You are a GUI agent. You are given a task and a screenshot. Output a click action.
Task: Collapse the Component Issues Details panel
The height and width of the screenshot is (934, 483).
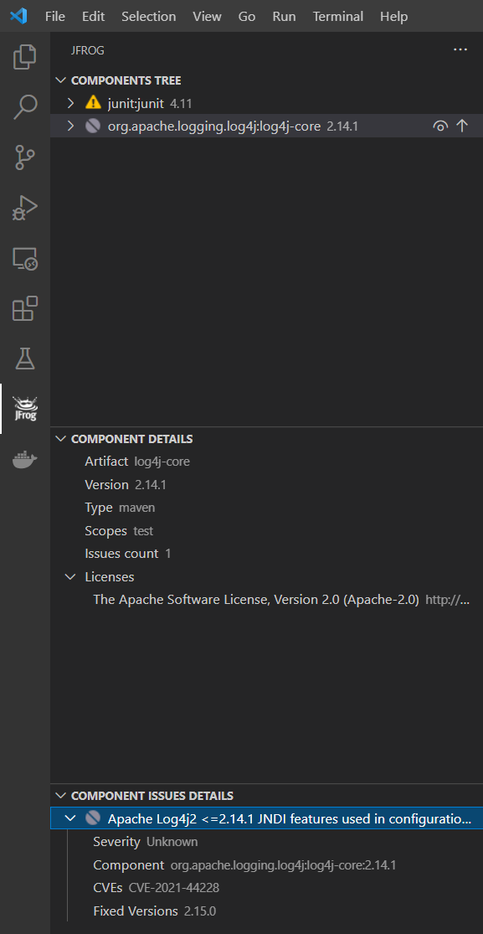tap(60, 795)
